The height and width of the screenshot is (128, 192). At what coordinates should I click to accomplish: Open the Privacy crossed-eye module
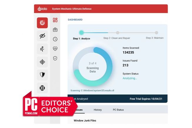(42, 36)
